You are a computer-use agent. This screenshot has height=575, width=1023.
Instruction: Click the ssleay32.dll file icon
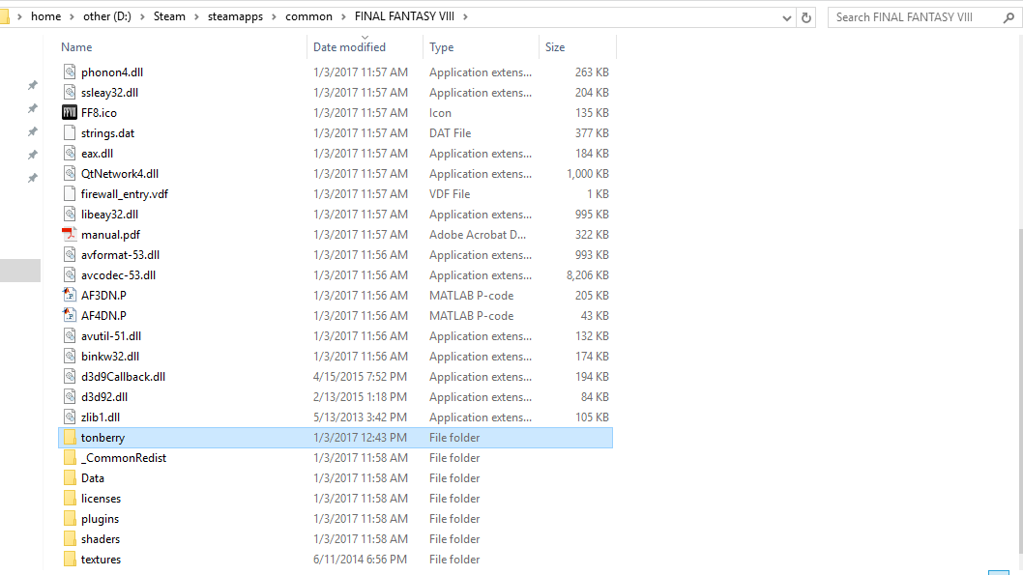[x=70, y=92]
